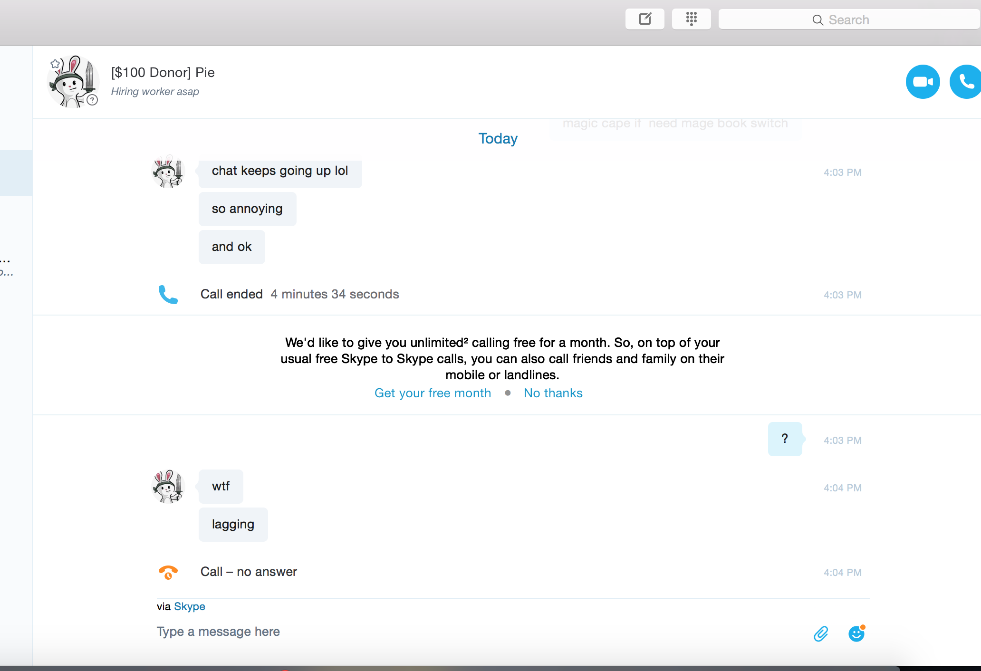Viewport: 981px width, 671px height.
Task: Click the contact name [$100 Donor] Pie
Action: (x=163, y=72)
